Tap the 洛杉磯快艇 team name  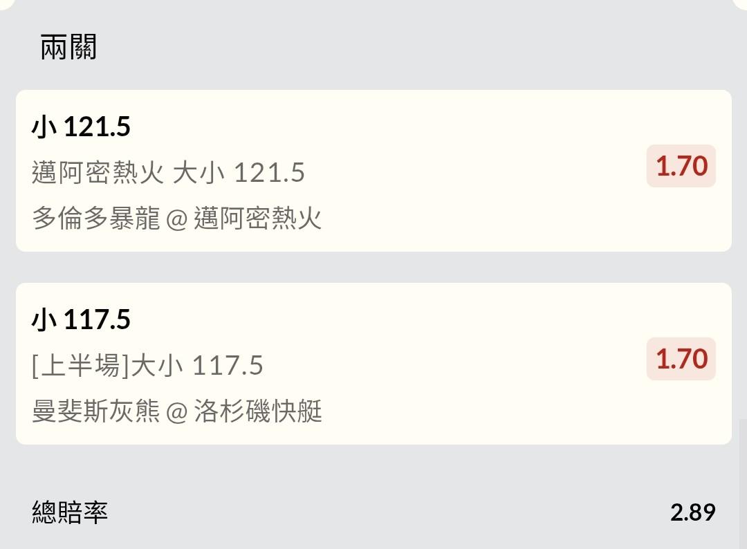point(258,412)
